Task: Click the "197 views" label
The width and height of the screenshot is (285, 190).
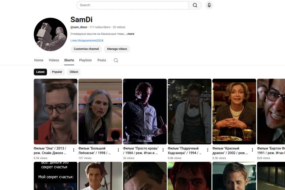Action: pos(85,158)
